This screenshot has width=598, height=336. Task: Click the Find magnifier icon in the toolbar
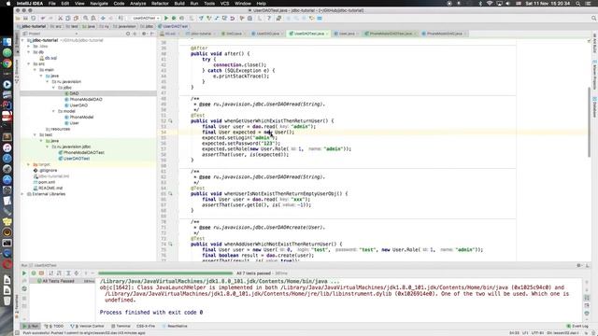tap(85, 19)
